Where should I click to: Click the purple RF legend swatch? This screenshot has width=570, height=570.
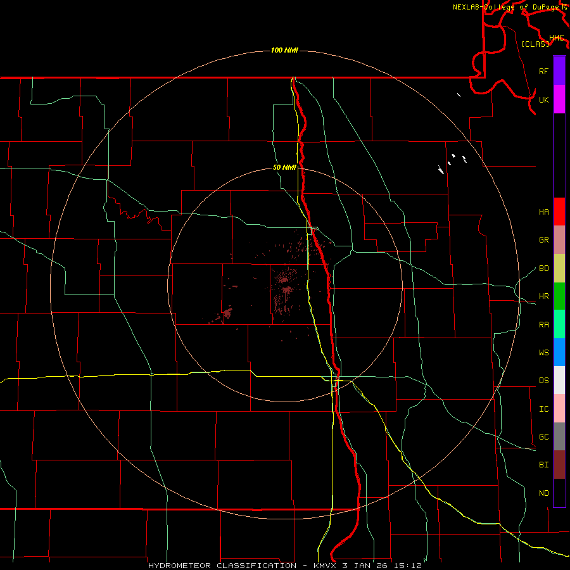[559, 71]
